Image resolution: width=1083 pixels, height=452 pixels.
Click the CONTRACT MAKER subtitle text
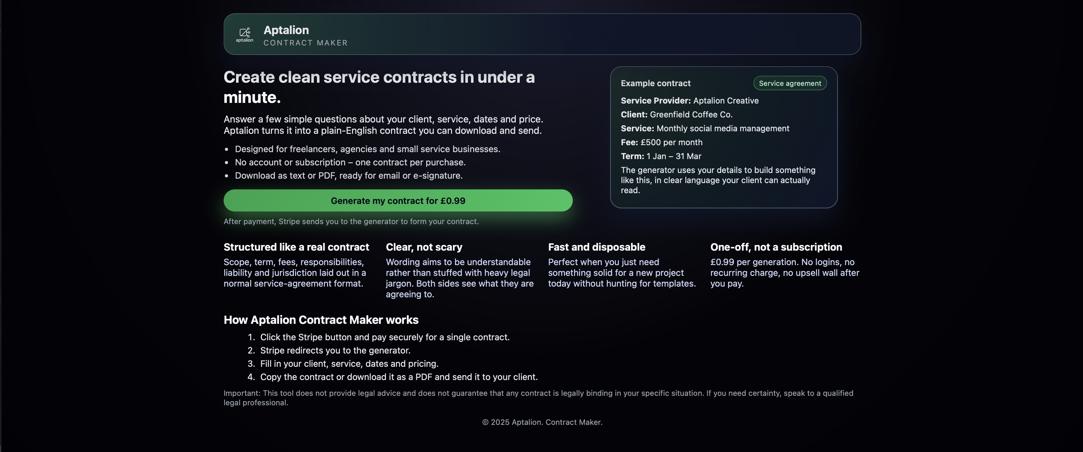[x=306, y=43]
